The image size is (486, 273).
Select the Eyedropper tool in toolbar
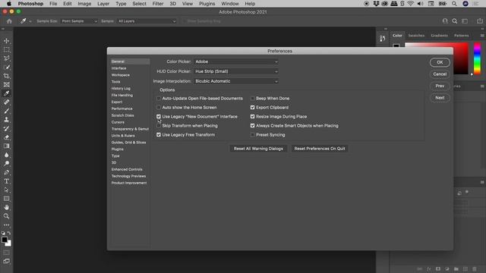(x=7, y=93)
